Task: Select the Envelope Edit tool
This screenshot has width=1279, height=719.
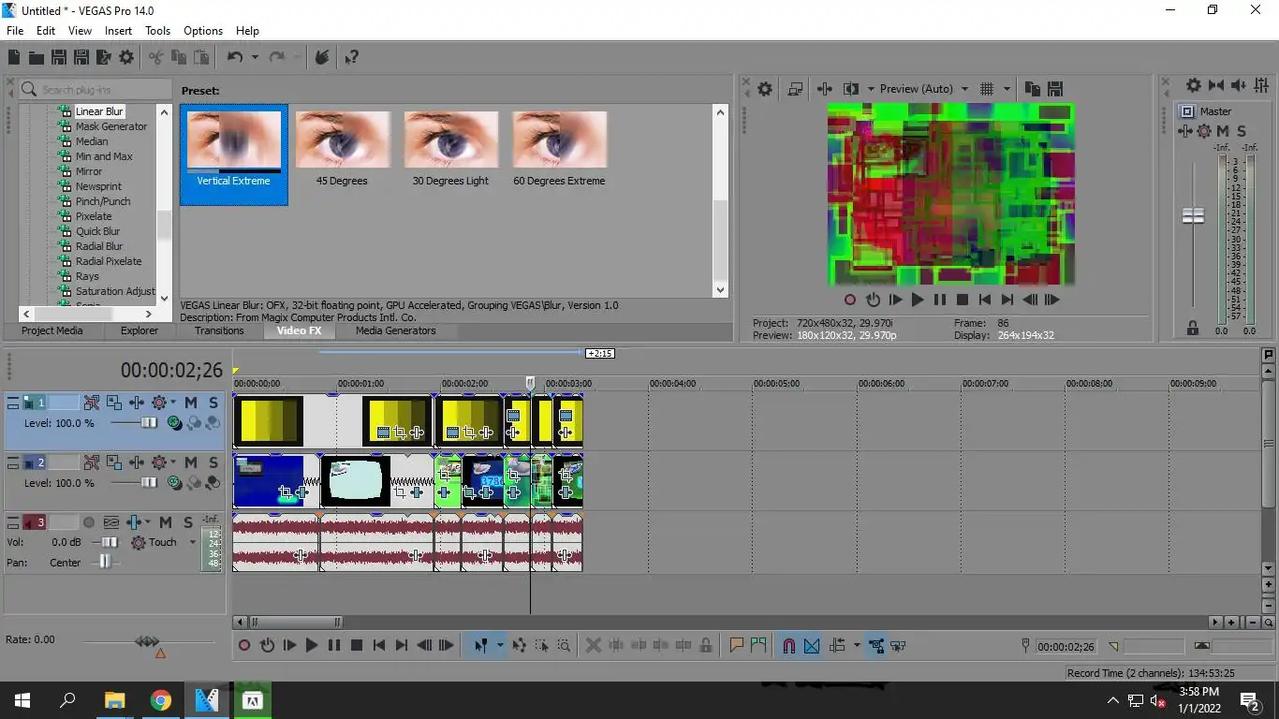Action: [x=519, y=645]
